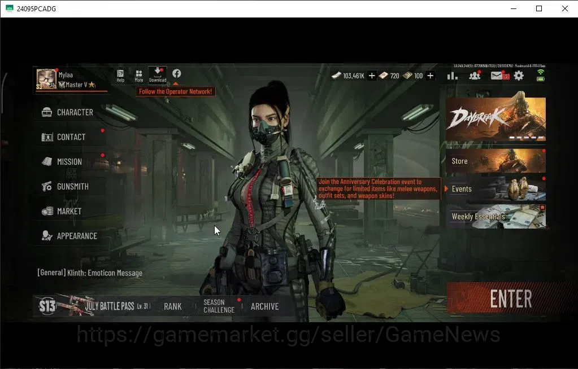Add currency with the plus beside 100

coord(430,76)
